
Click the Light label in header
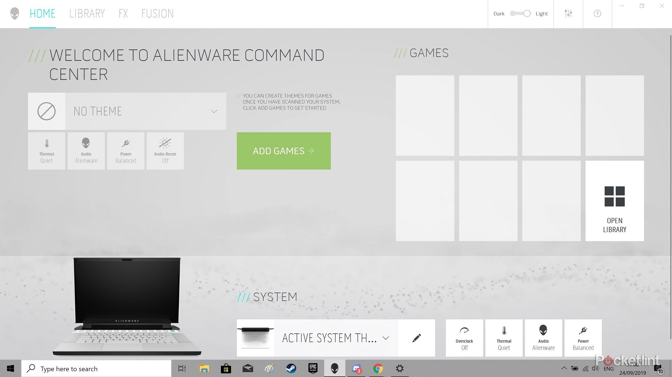pos(542,14)
